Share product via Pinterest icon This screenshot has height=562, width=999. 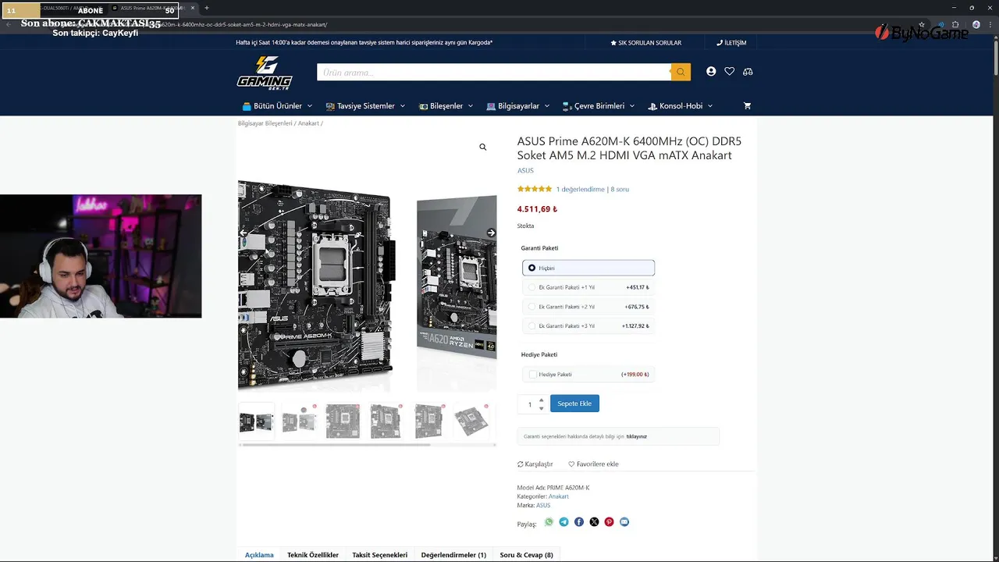[609, 522]
